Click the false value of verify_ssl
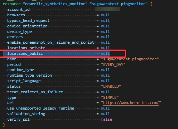The width and height of the screenshot is (178, 129). pyautogui.click(x=106, y=119)
